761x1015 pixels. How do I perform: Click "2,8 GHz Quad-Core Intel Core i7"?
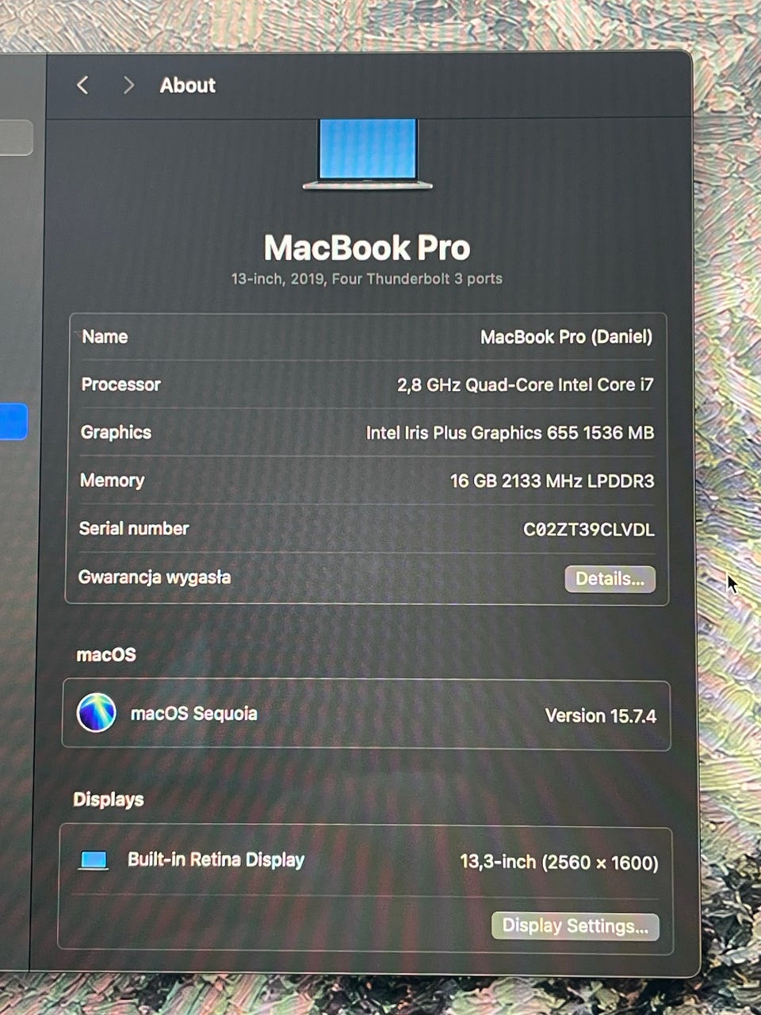coord(526,385)
